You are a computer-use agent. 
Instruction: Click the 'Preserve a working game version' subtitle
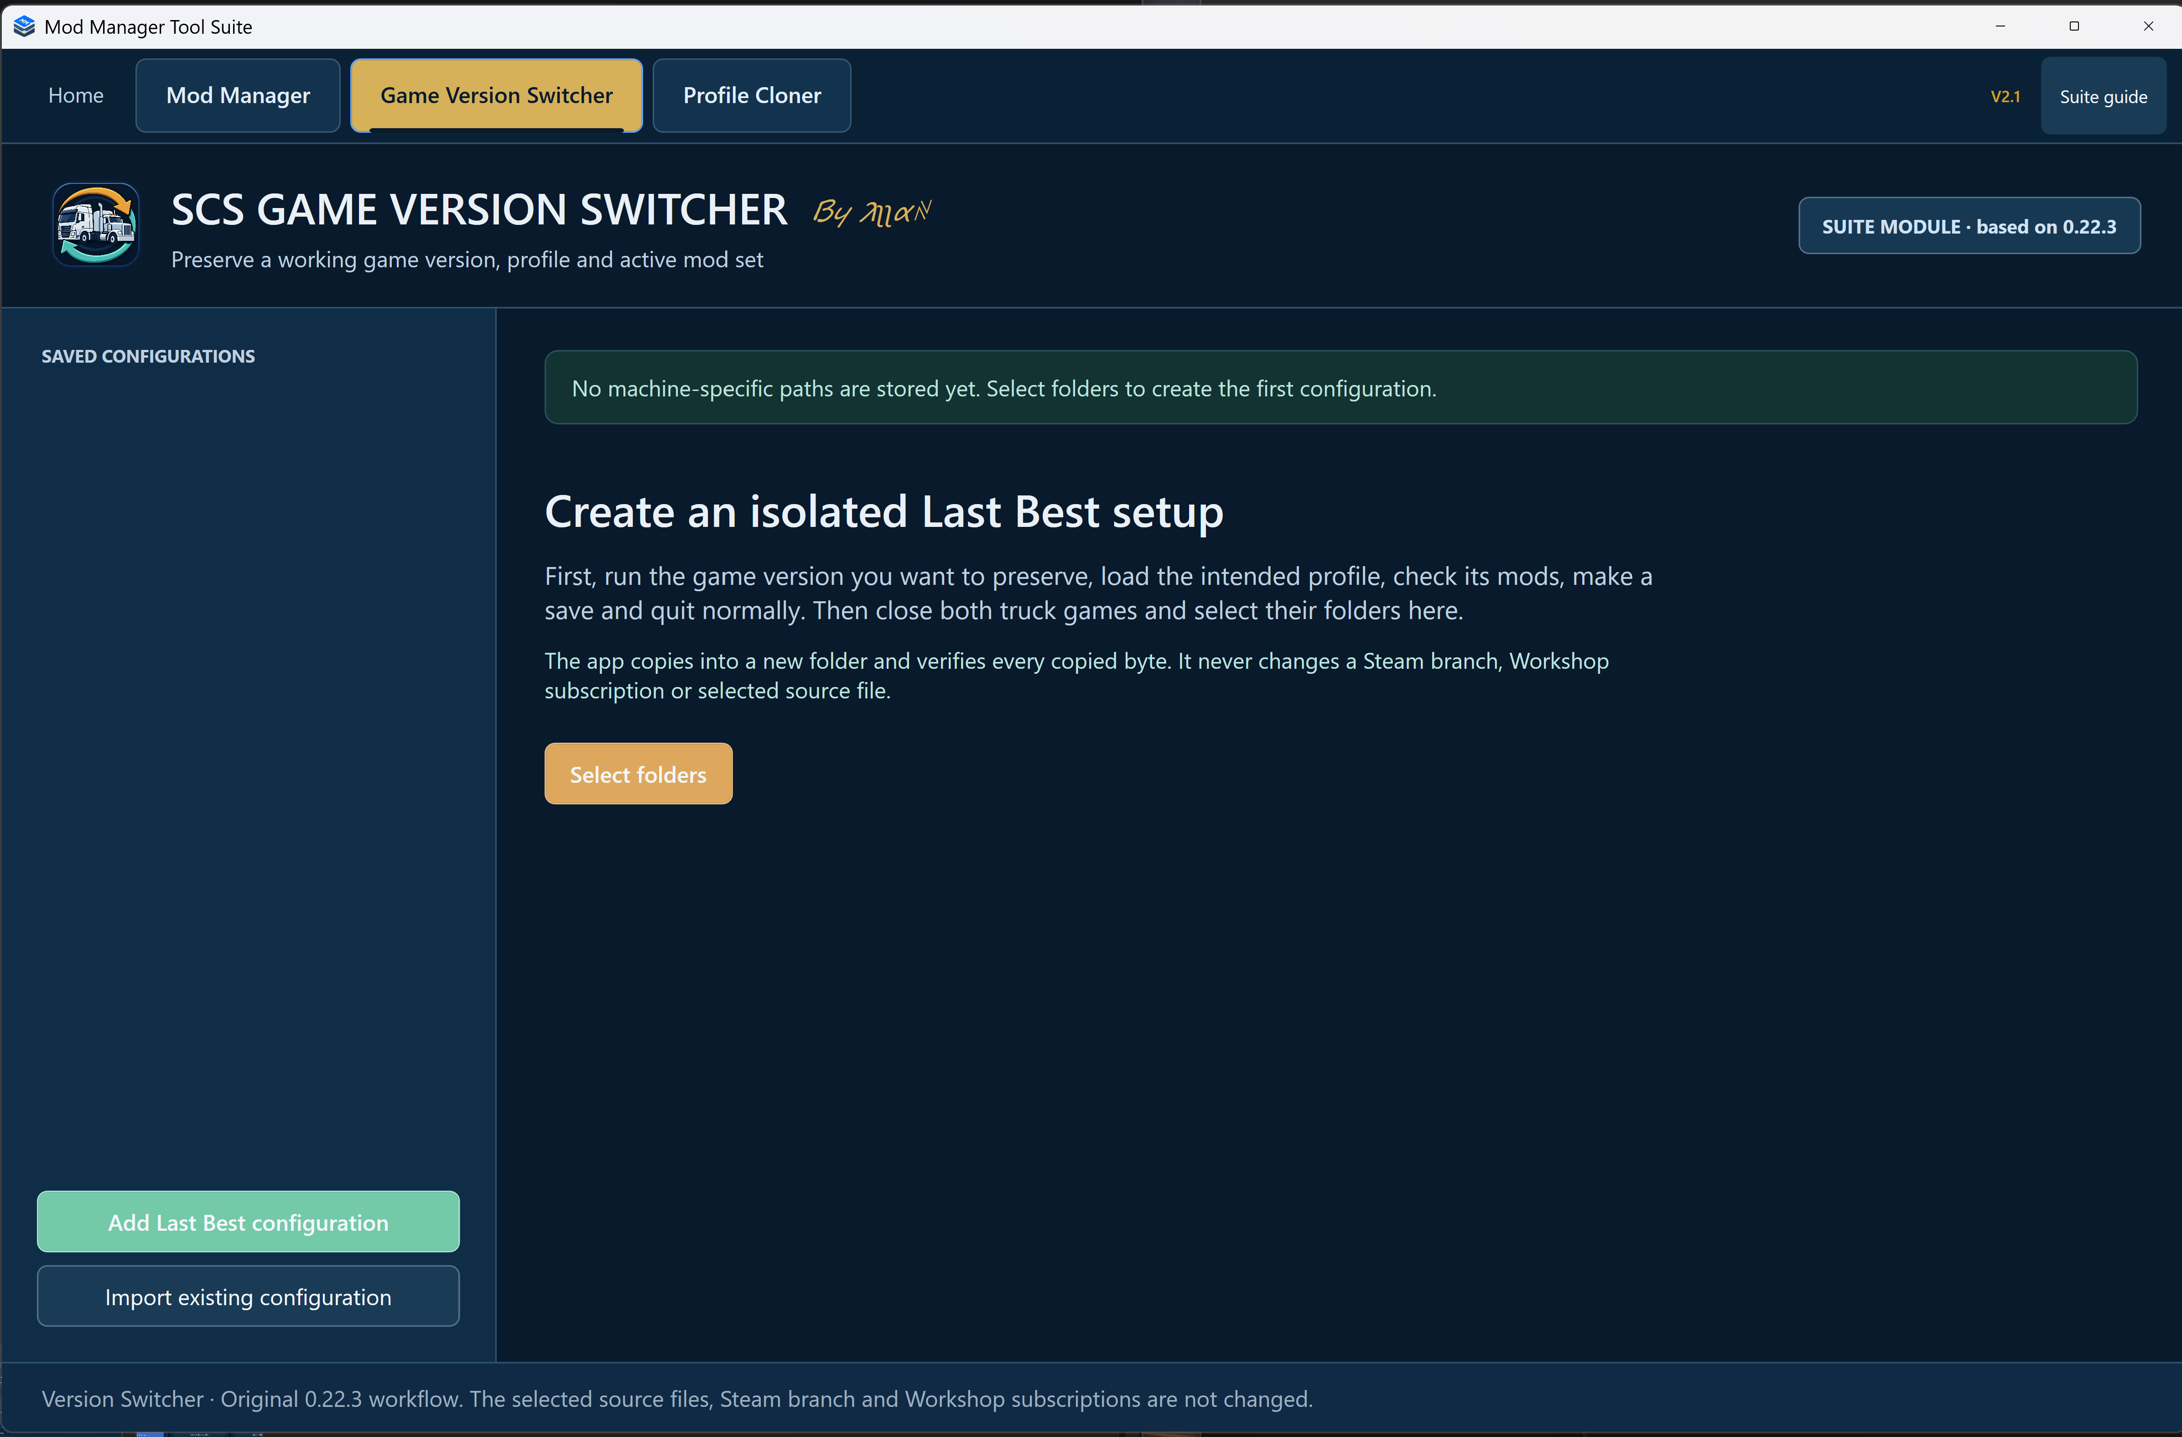pyautogui.click(x=467, y=260)
